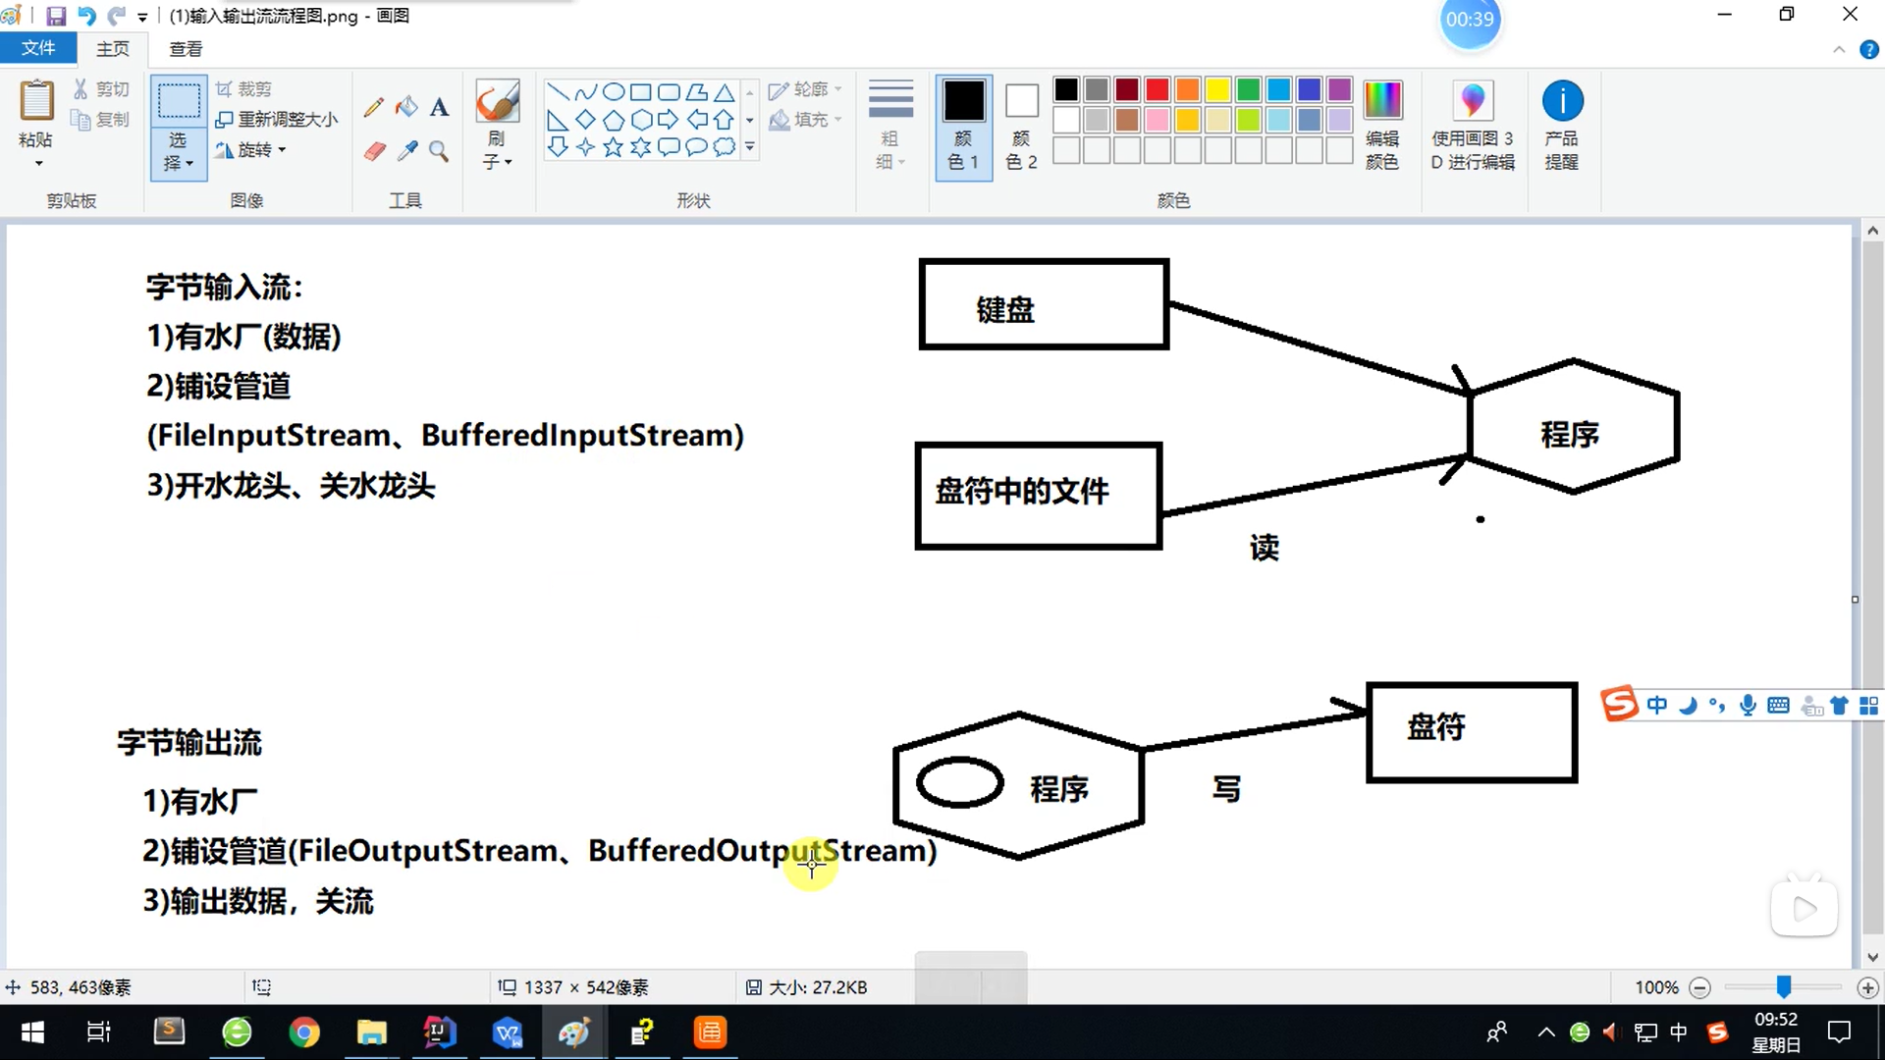Click the vertical scrollbar down arrow
The width and height of the screenshot is (1885, 1060).
pyautogui.click(x=1872, y=957)
